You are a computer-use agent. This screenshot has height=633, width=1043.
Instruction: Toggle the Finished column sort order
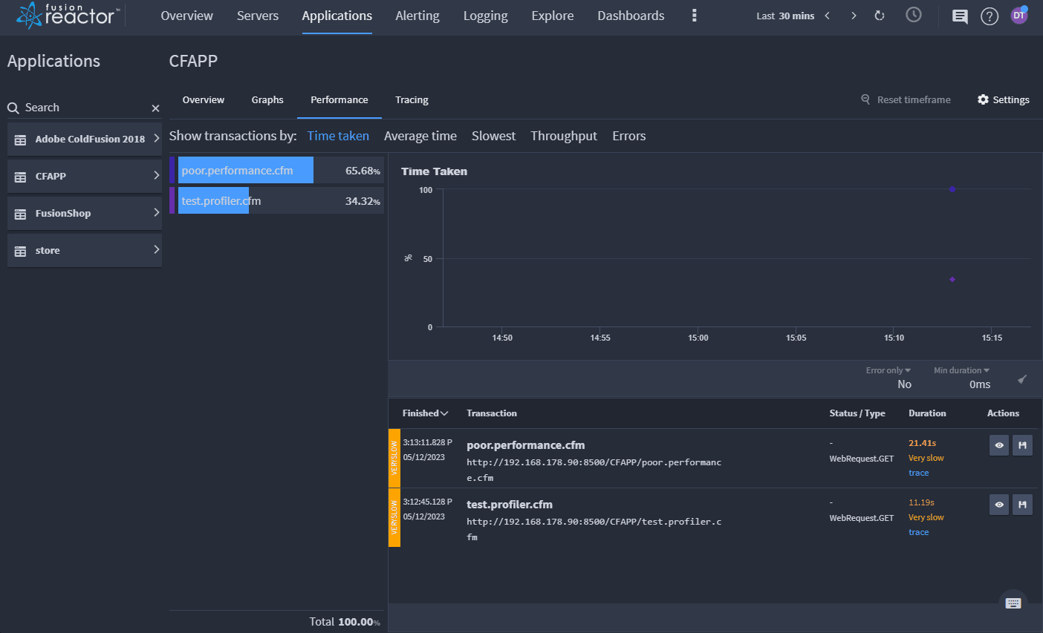[x=425, y=413]
